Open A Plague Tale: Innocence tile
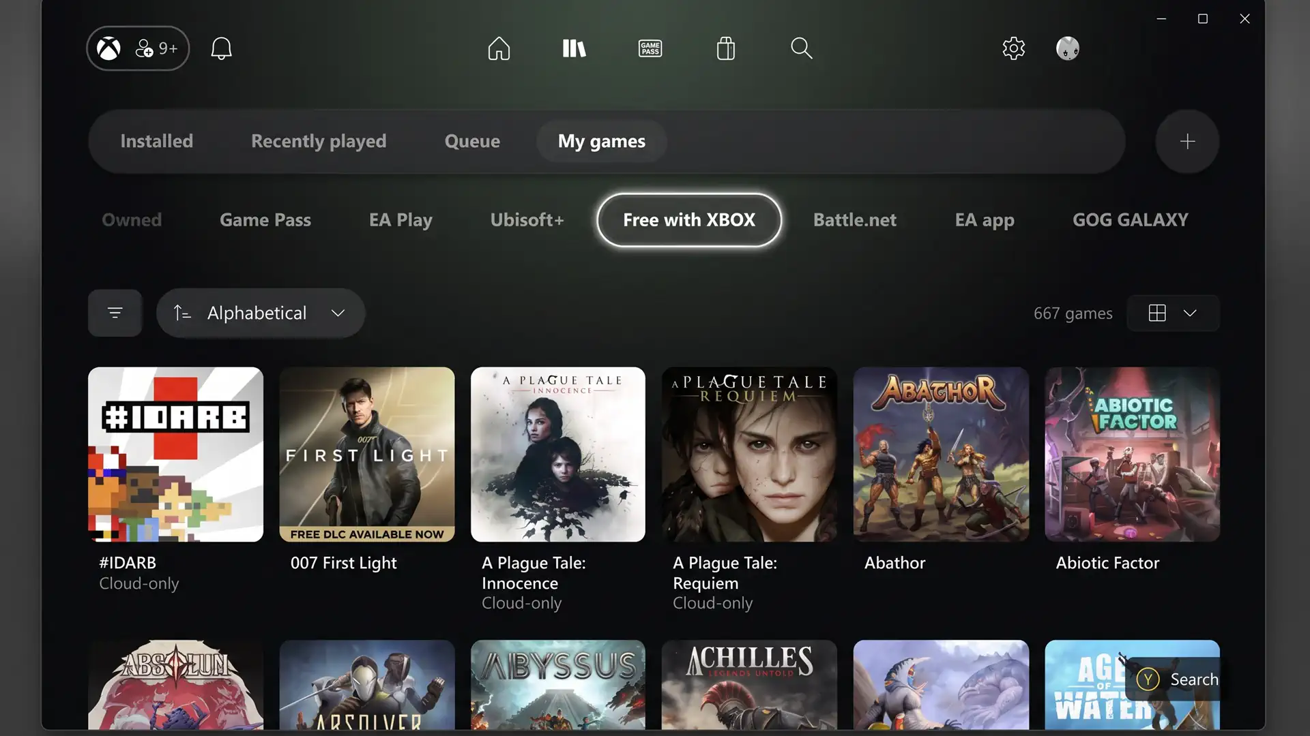The width and height of the screenshot is (1310, 736). pyautogui.click(x=558, y=455)
